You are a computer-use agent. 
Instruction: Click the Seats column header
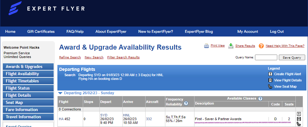tap(289, 104)
